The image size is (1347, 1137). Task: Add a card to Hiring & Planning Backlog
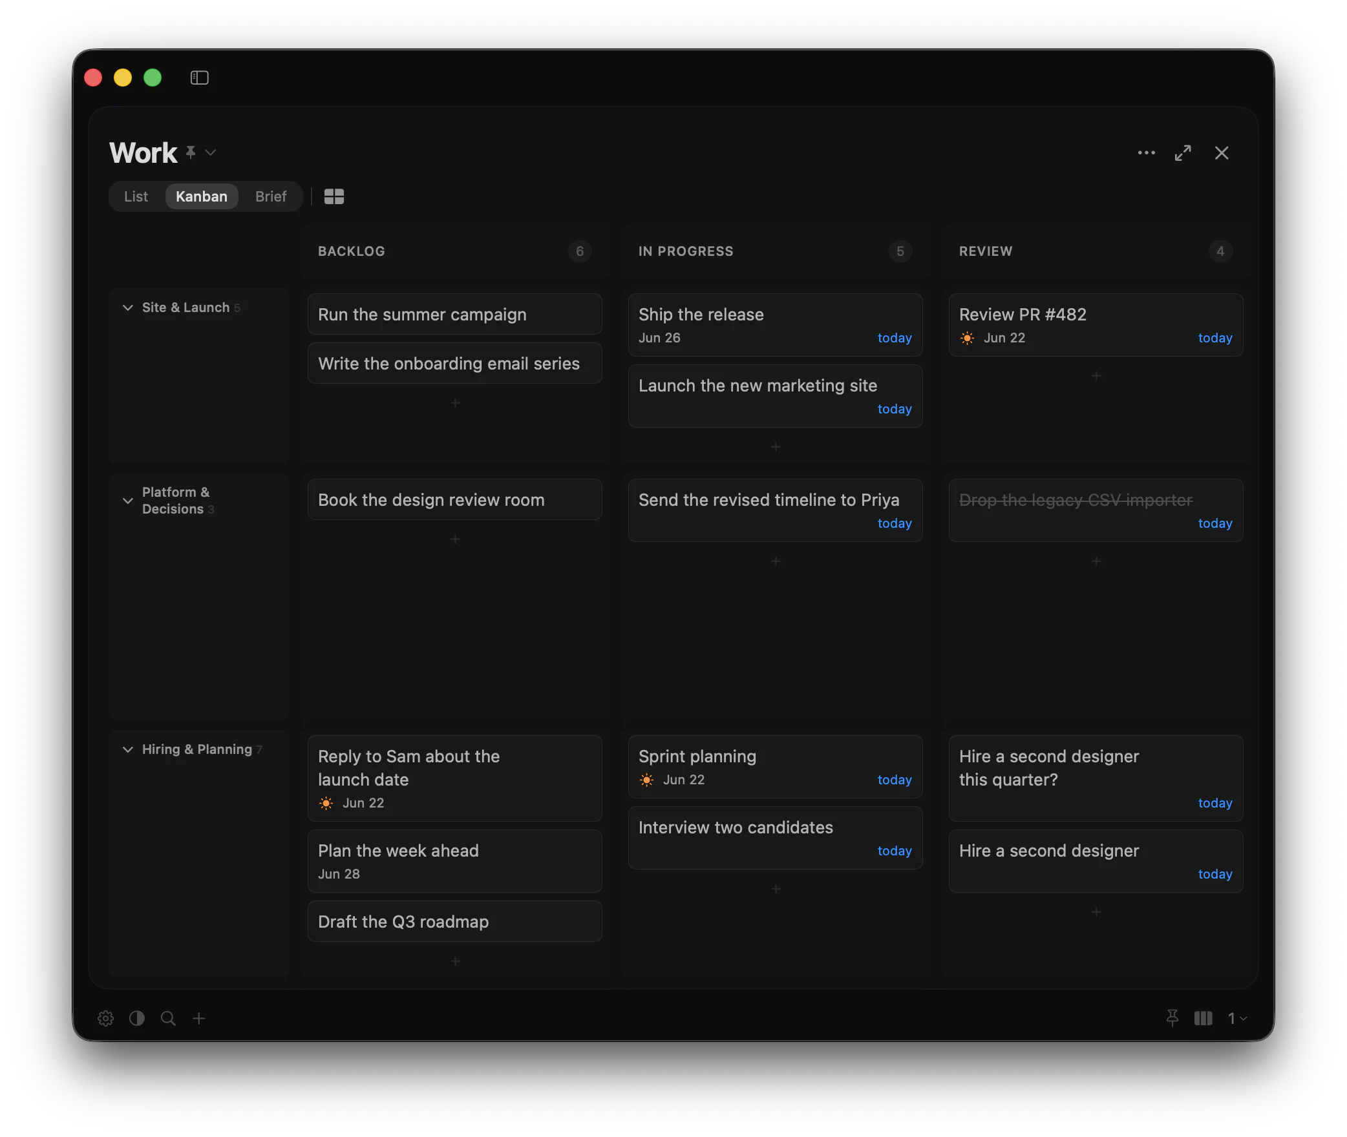coord(455,961)
